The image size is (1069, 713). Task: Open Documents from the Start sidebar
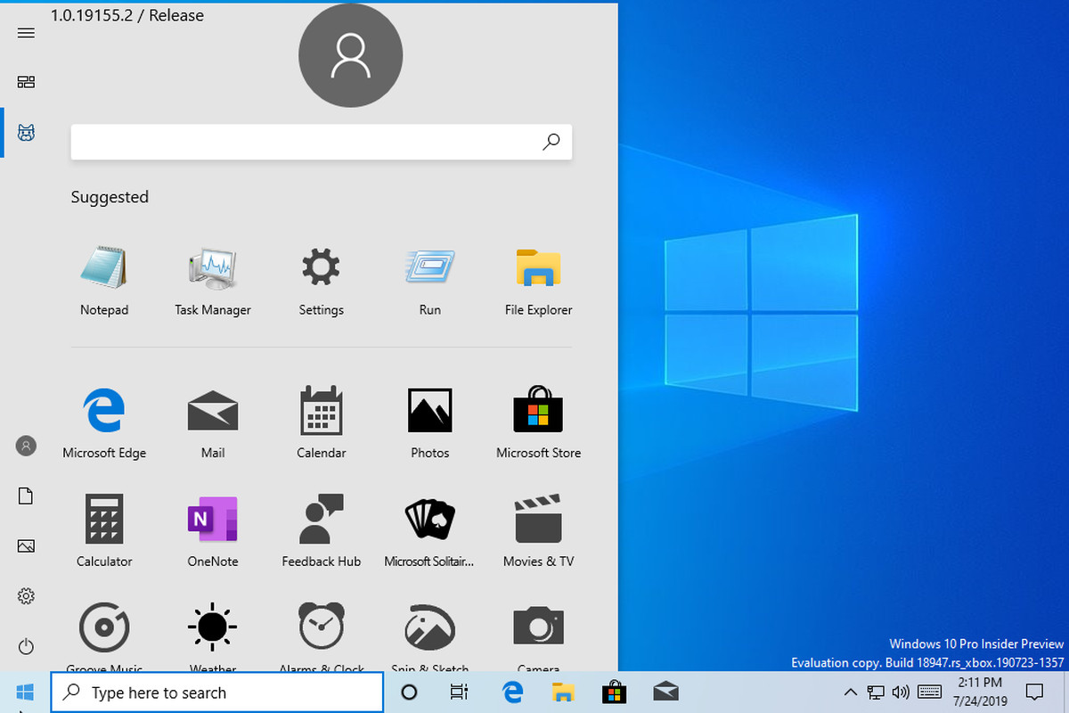click(26, 496)
